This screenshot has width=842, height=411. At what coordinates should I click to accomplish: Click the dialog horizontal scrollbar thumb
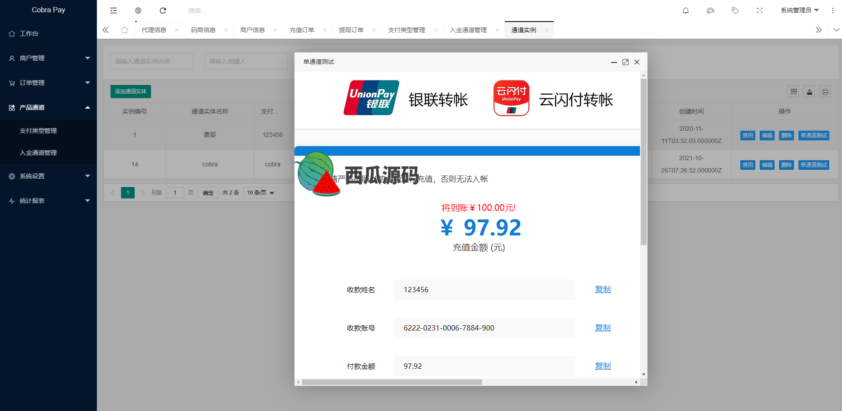pos(392,382)
